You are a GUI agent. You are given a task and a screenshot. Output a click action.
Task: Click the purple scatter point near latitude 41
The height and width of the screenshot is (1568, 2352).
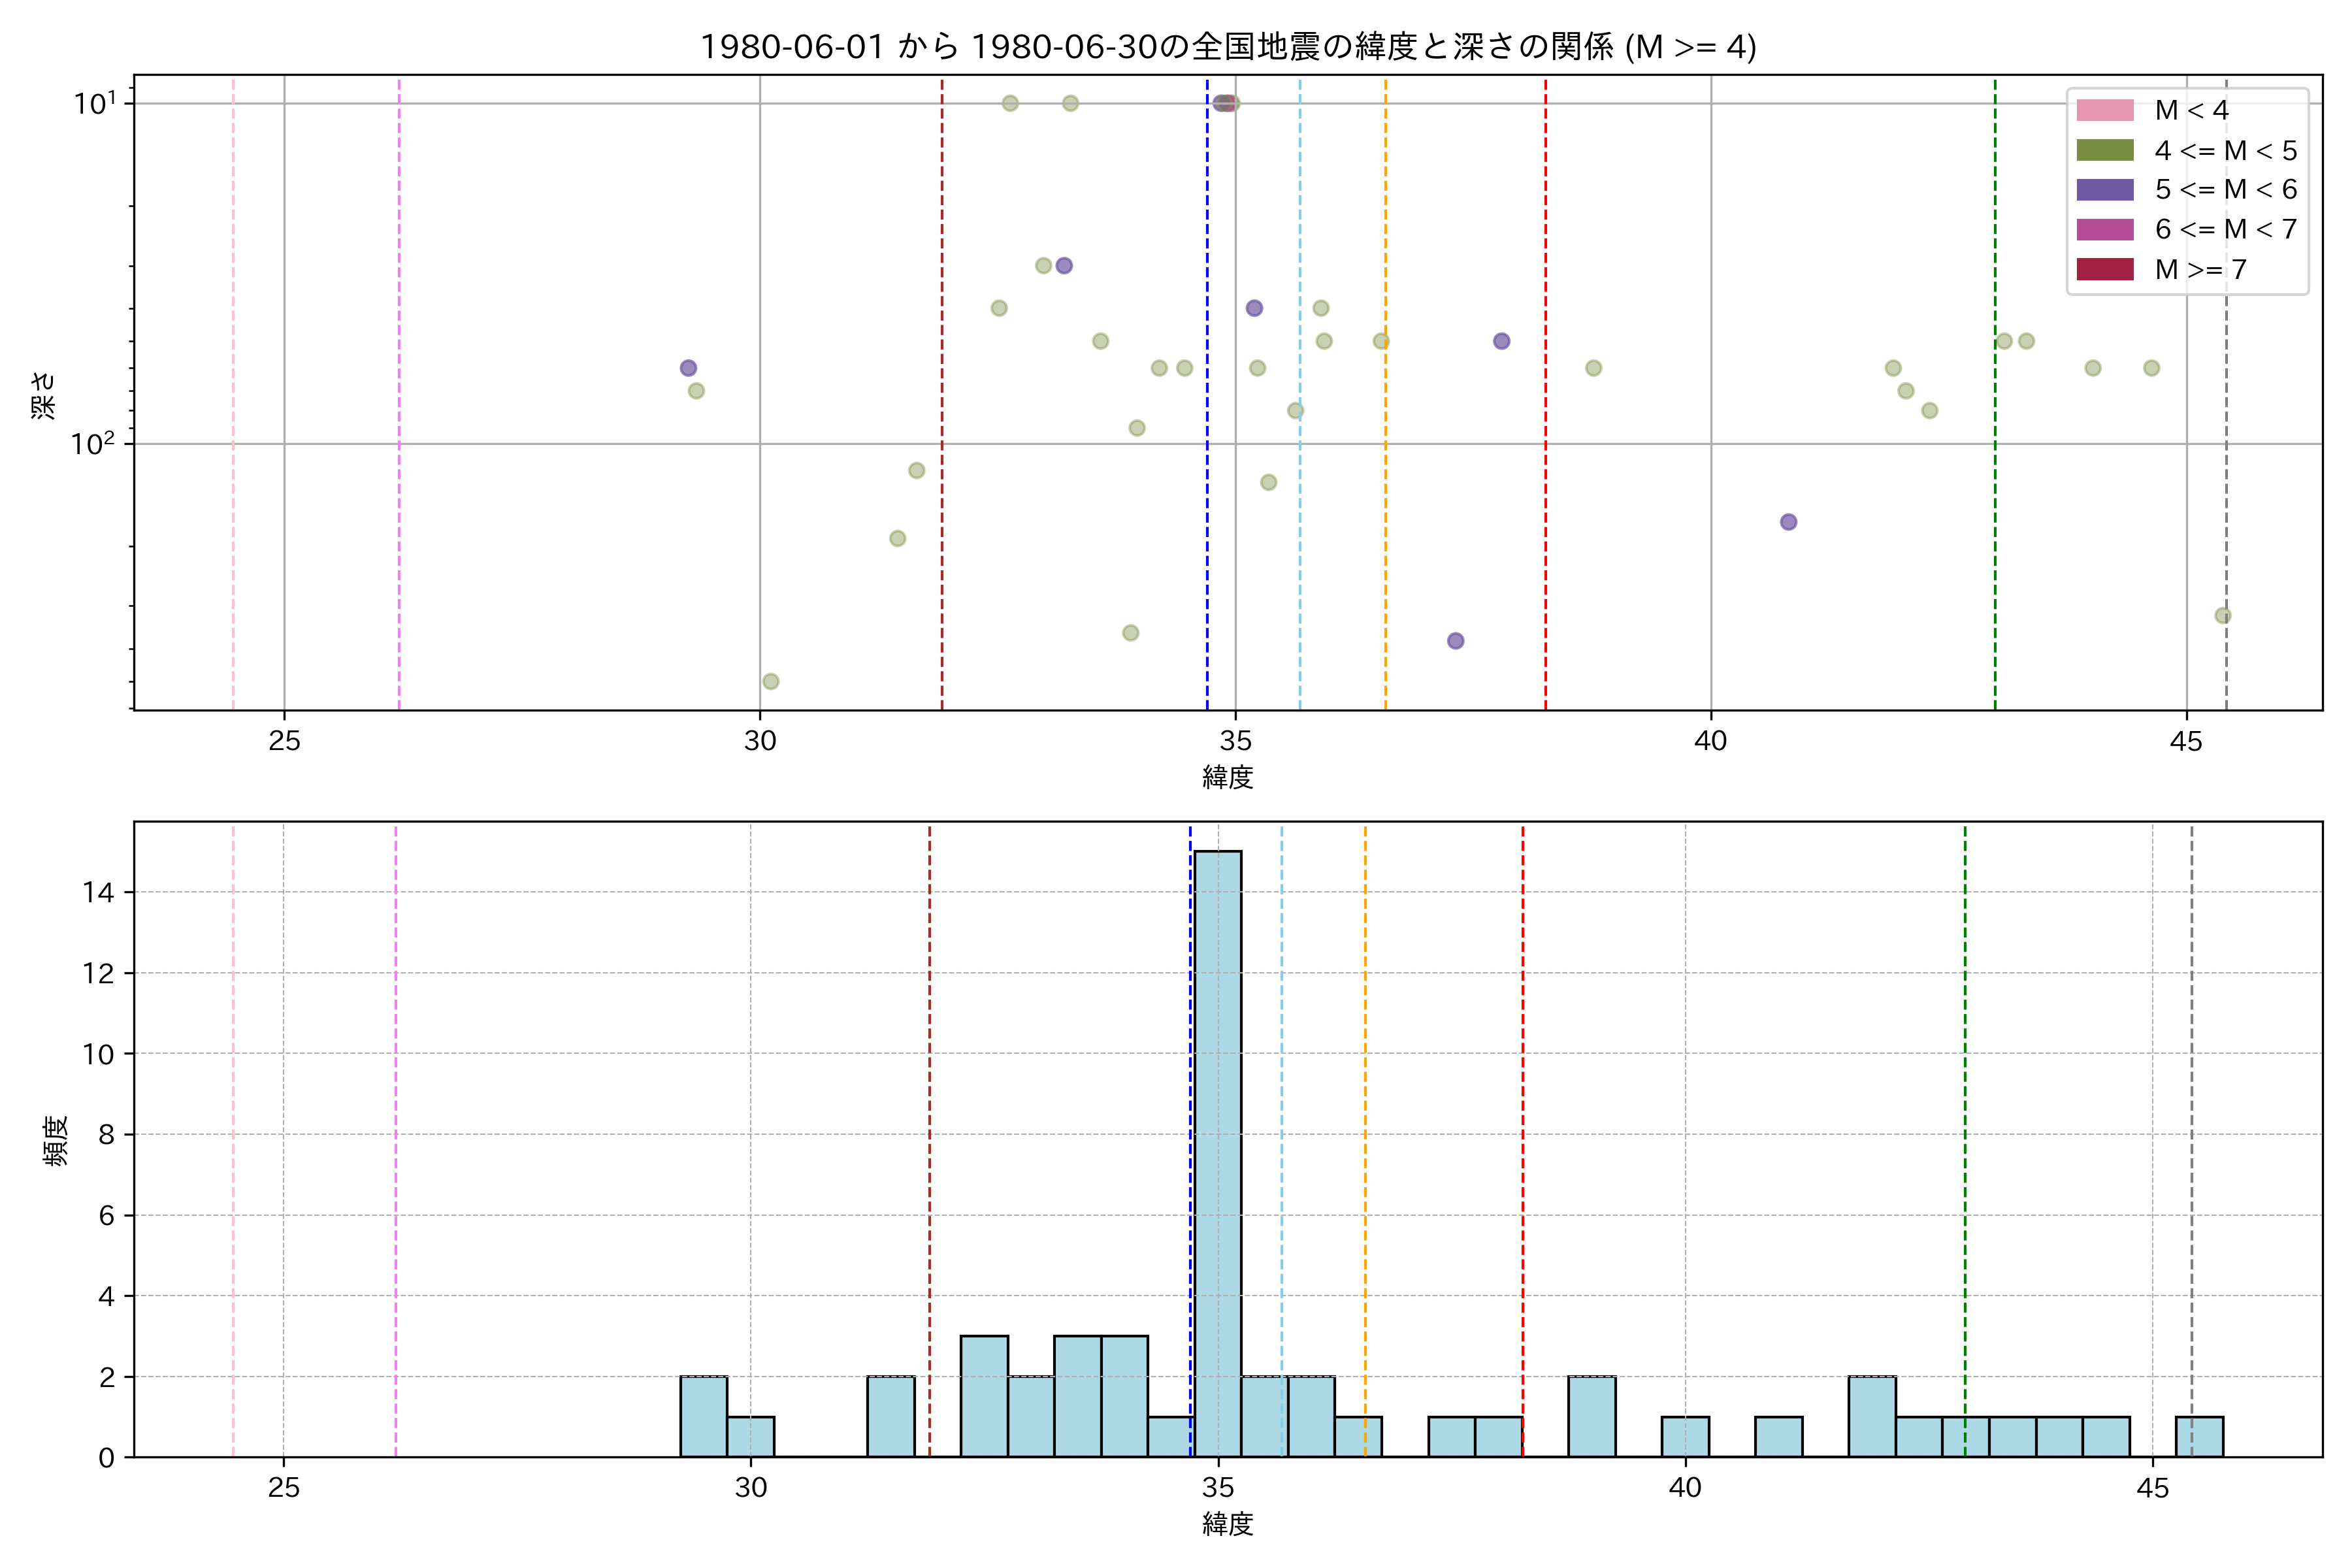click(1788, 522)
